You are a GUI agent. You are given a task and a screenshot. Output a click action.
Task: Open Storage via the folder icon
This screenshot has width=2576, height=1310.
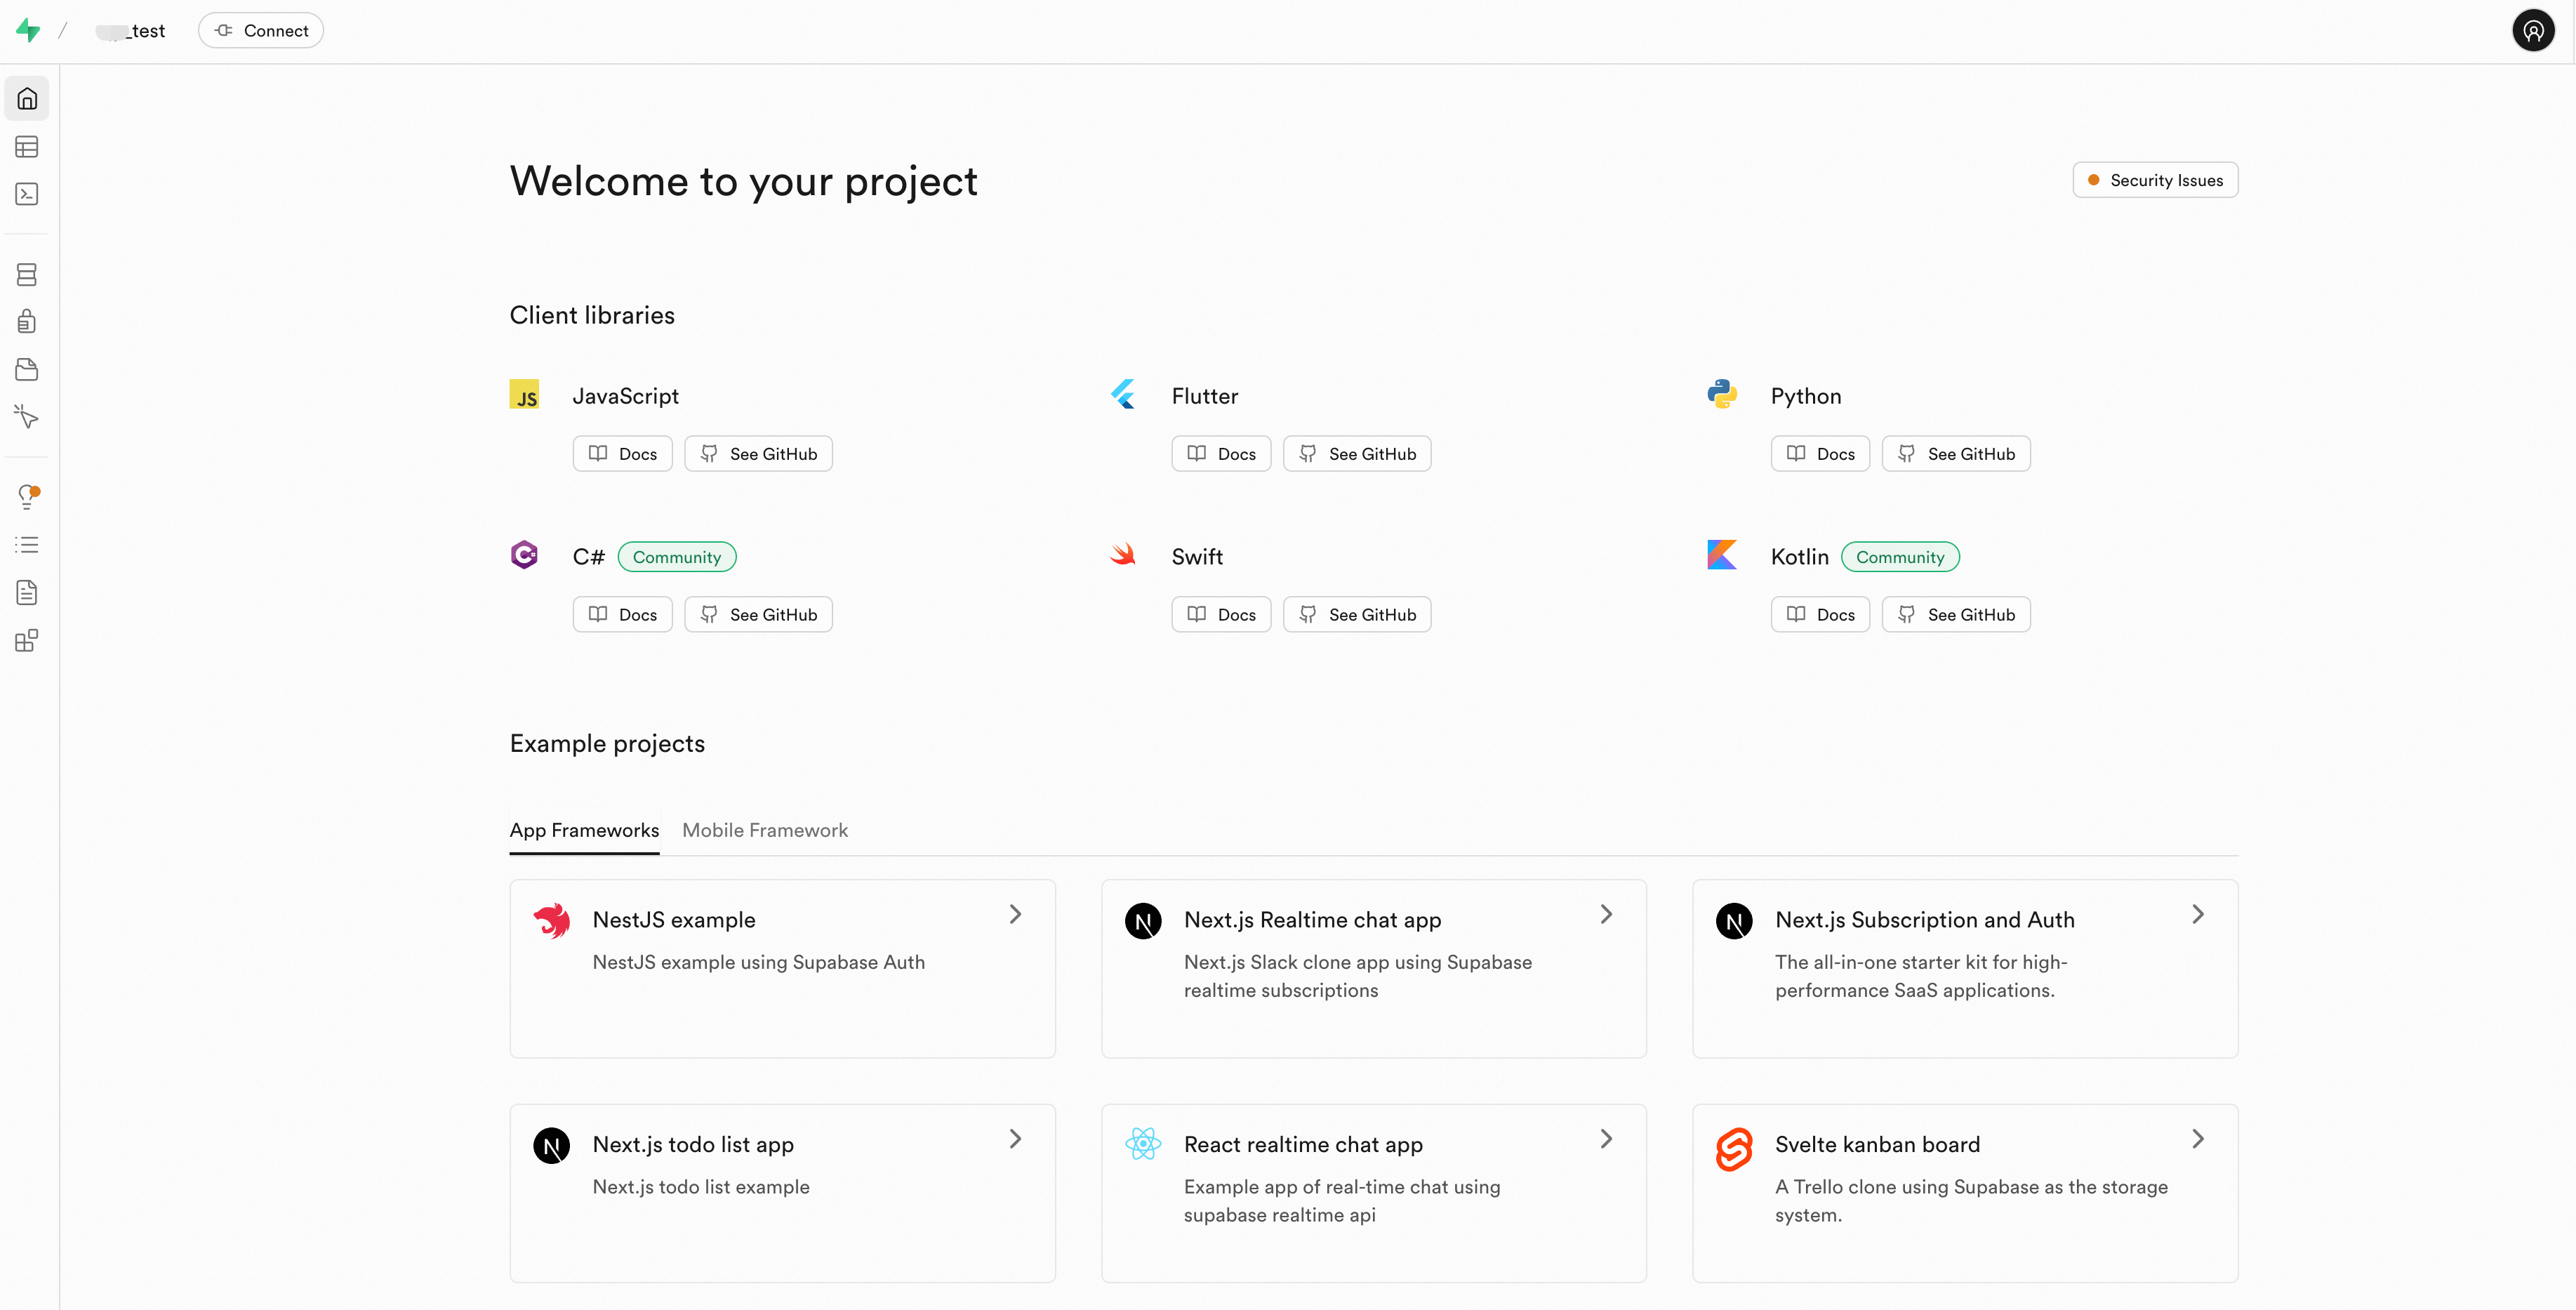[27, 369]
